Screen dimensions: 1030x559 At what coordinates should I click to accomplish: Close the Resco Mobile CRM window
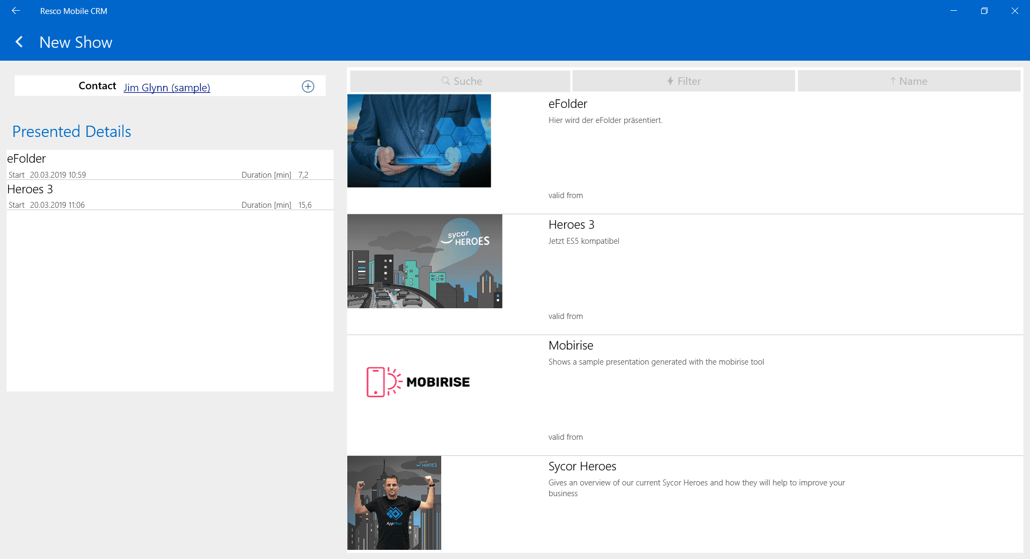tap(1014, 11)
